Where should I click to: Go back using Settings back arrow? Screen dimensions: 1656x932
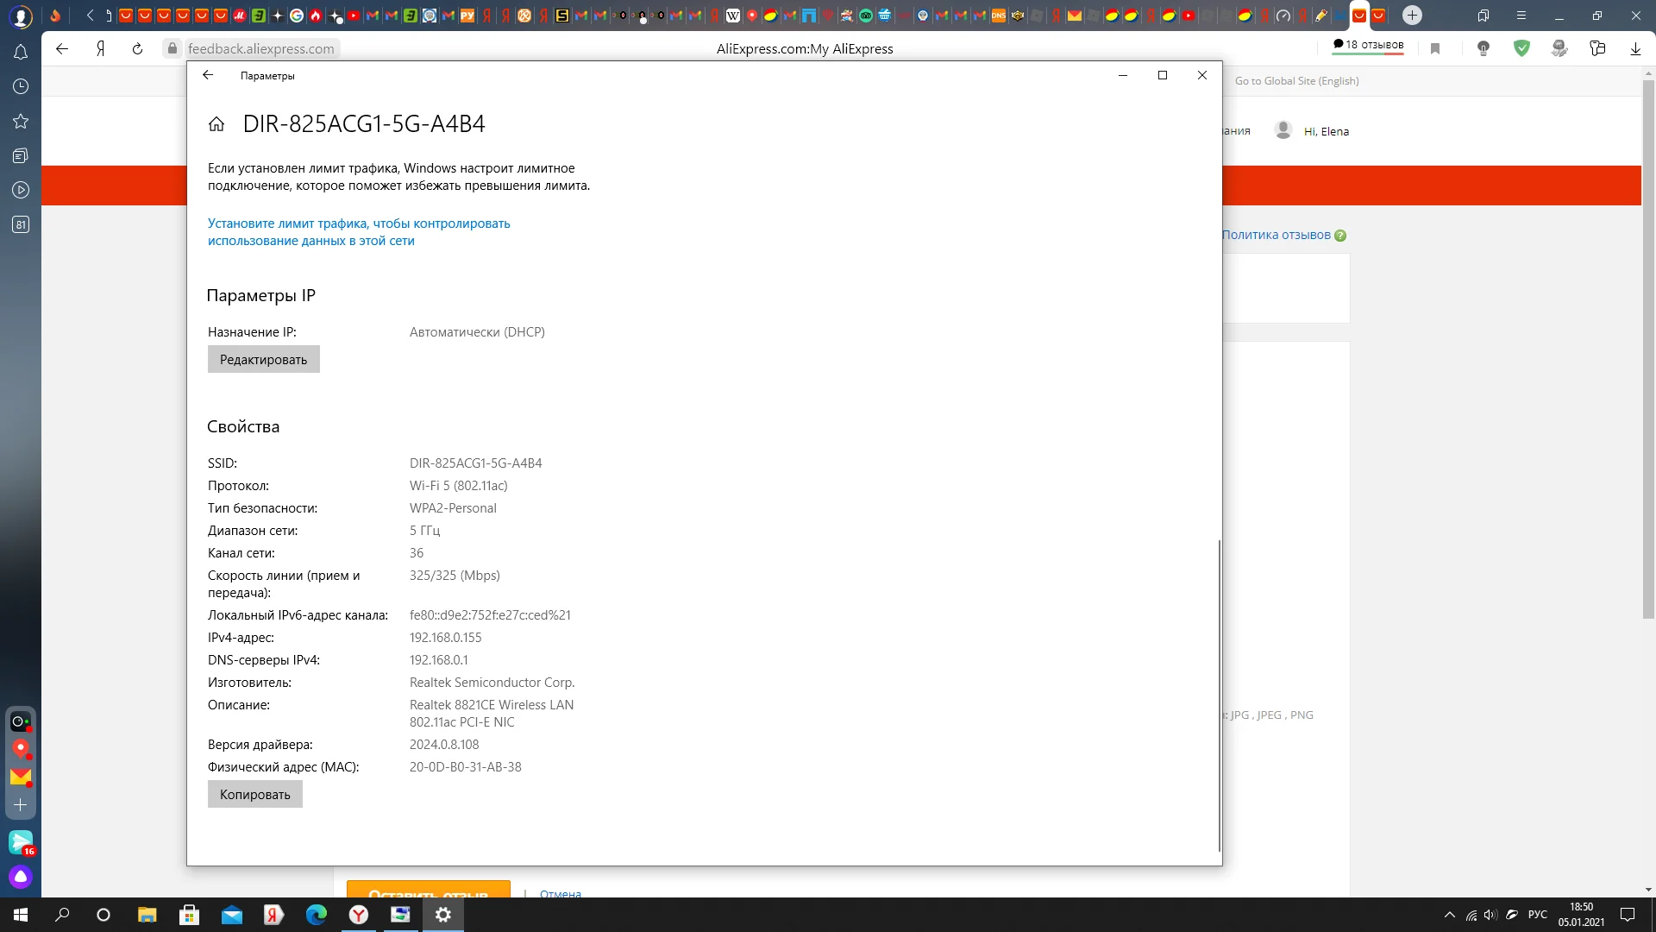coord(208,75)
